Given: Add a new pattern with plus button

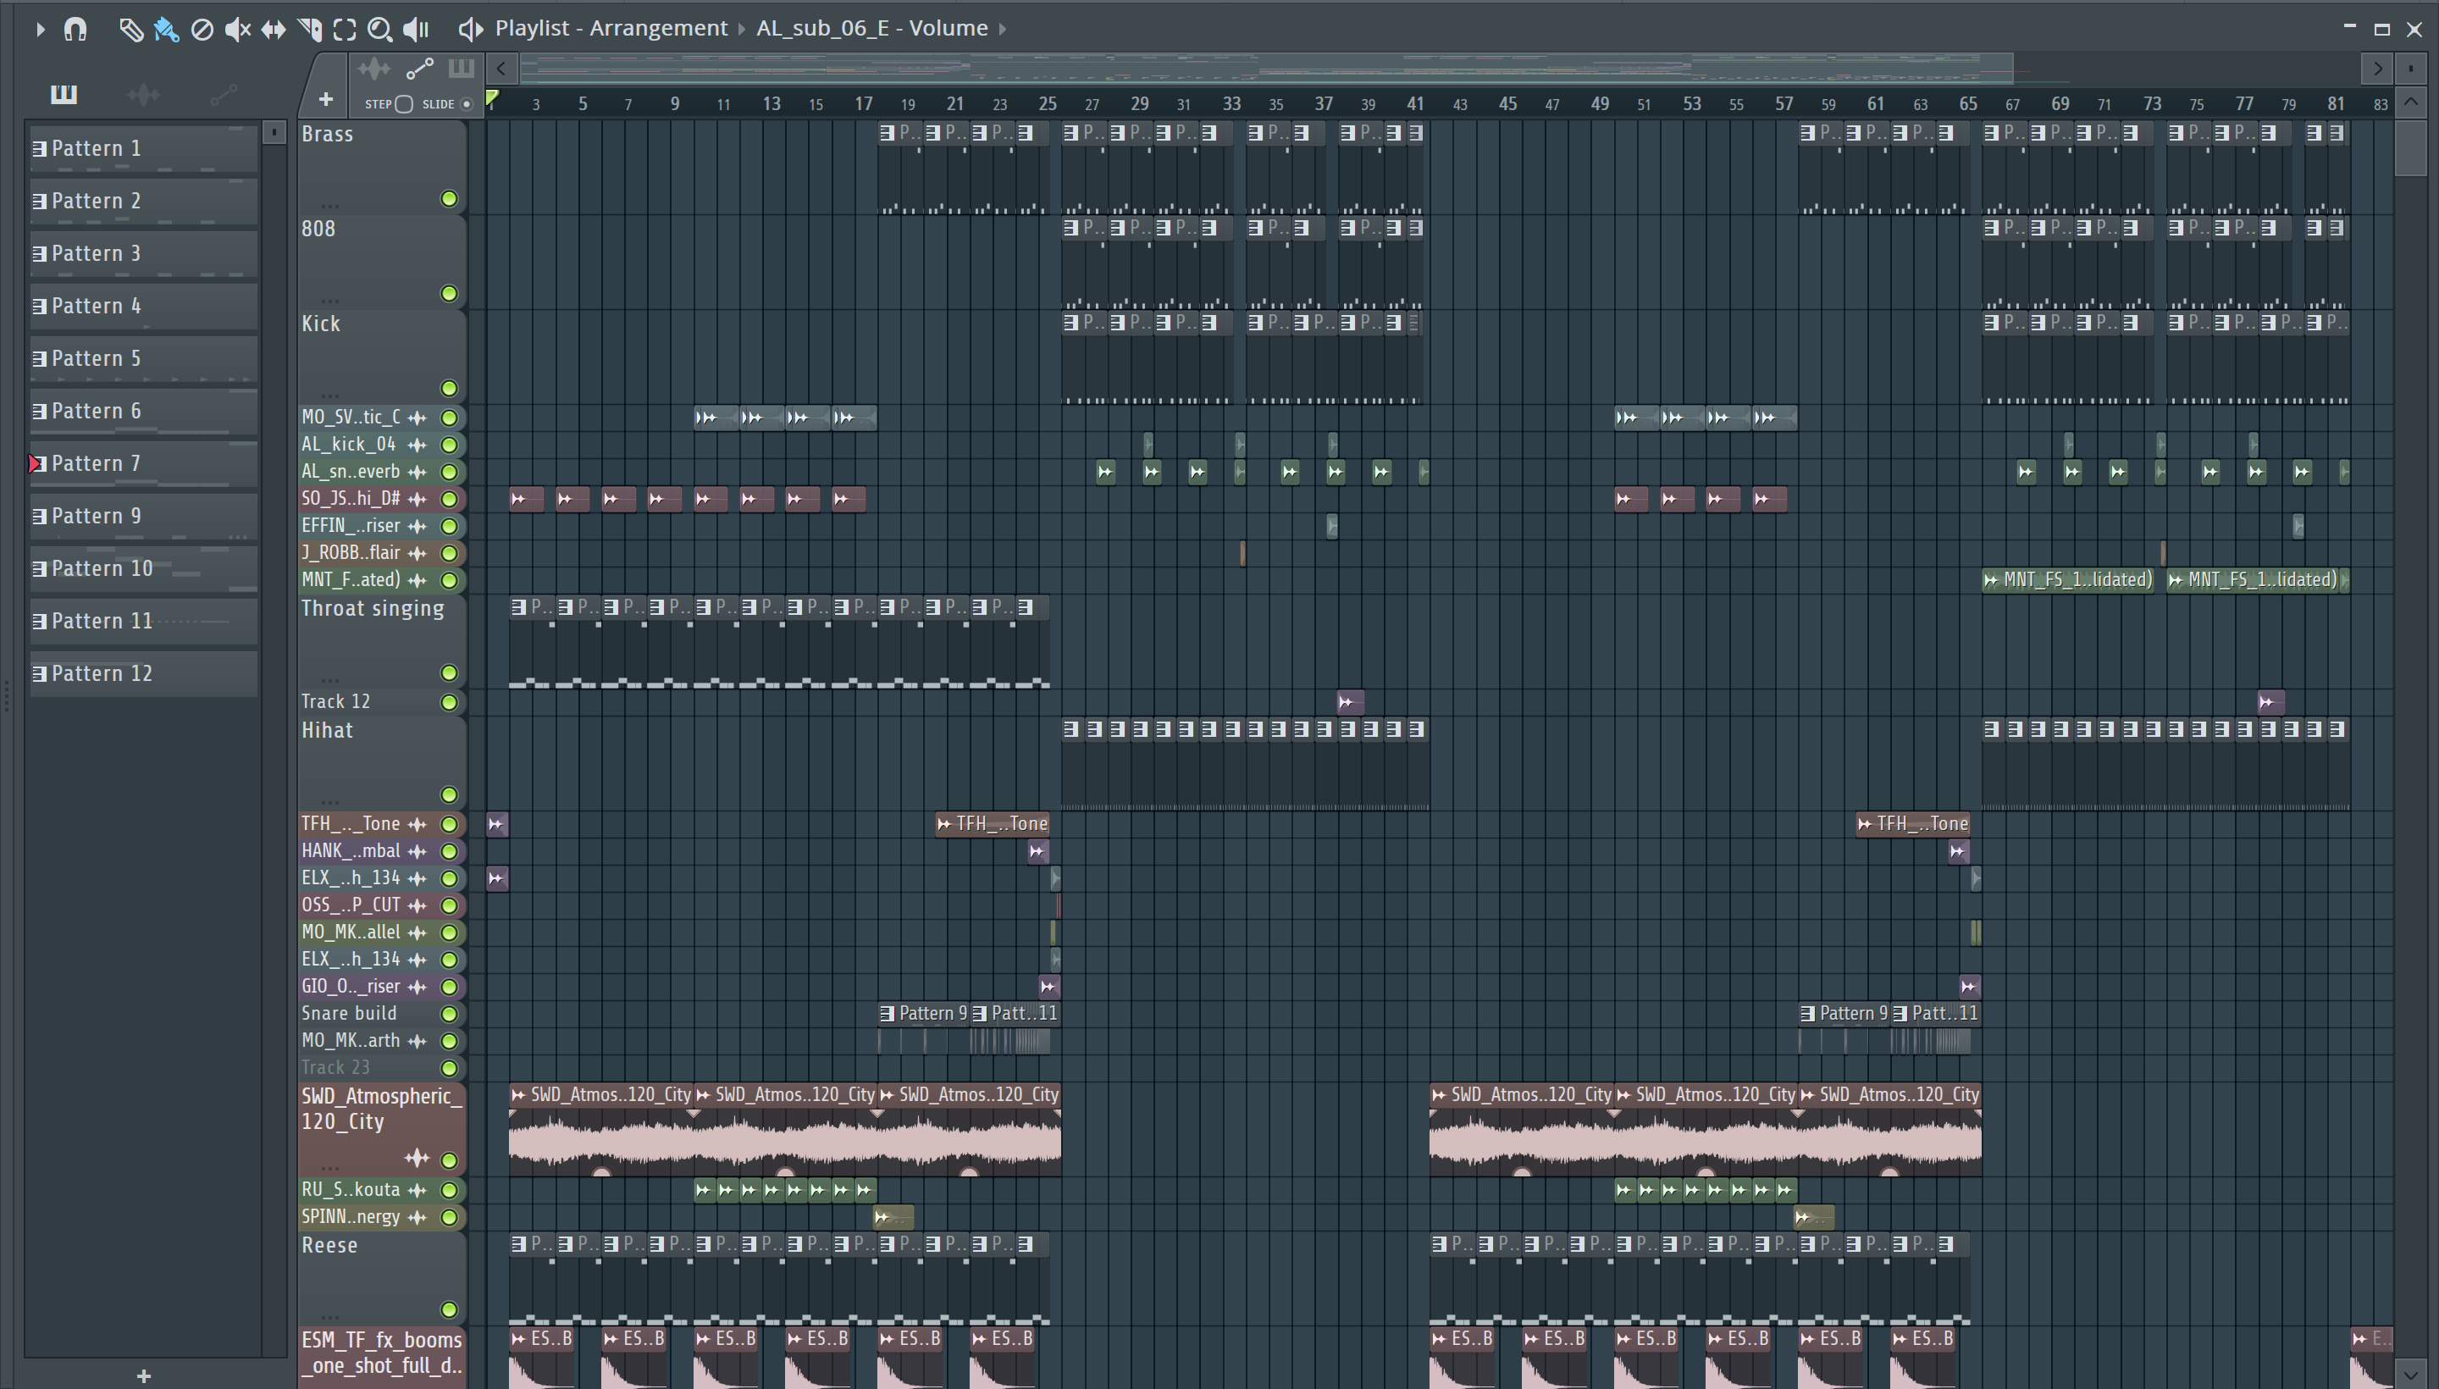Looking at the screenshot, I should (144, 1375).
